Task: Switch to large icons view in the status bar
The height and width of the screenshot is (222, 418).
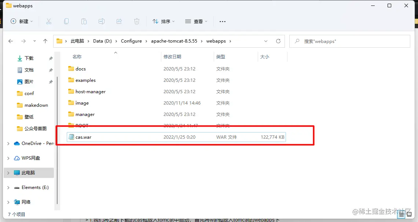Action: [409, 214]
